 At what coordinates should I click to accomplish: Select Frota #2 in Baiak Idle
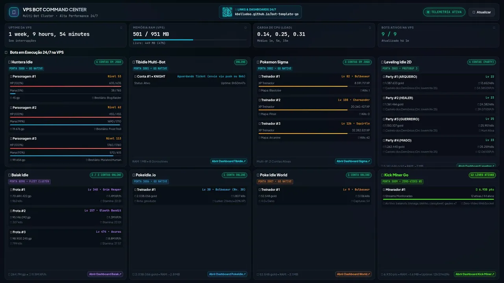coord(66,216)
